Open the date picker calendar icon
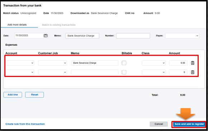The height and width of the screenshot is (131, 208). (x=46, y=35)
